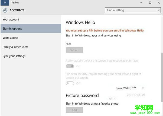The height and width of the screenshot is (116, 163).
Task: Switch to Sync your settings
Action: pyautogui.click(x=14, y=56)
